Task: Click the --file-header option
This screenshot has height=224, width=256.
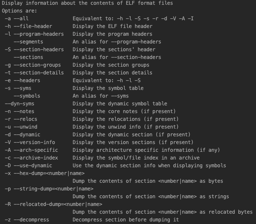Action: [33, 26]
